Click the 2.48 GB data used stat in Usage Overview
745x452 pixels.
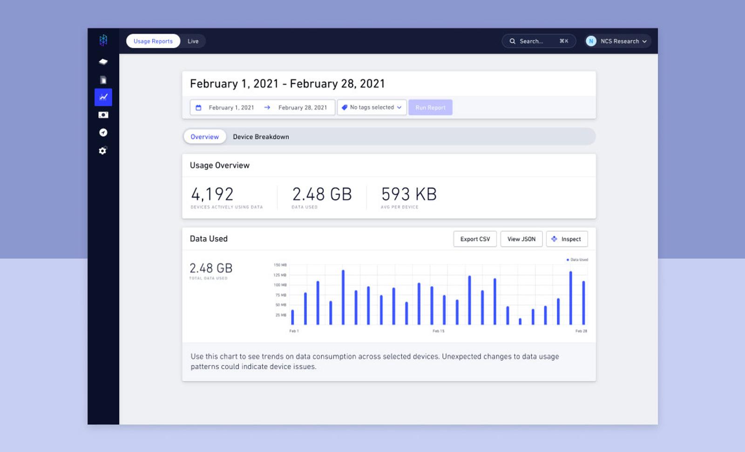point(322,194)
